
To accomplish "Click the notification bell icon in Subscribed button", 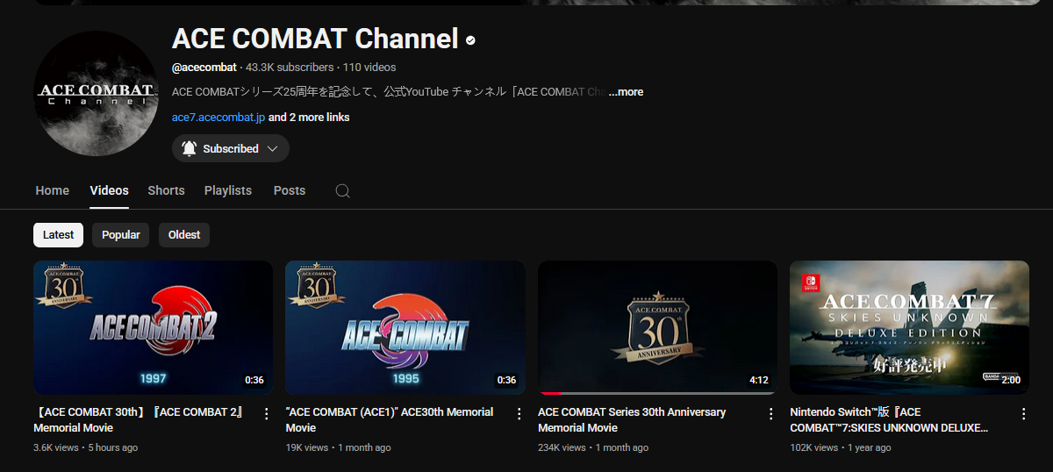I will [189, 148].
